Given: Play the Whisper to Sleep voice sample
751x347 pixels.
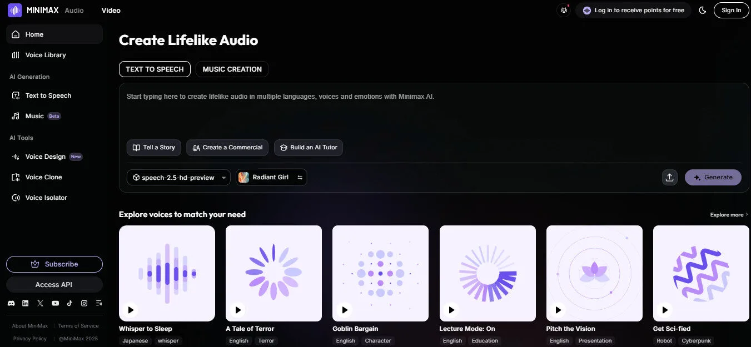Looking at the screenshot, I should [x=131, y=310].
